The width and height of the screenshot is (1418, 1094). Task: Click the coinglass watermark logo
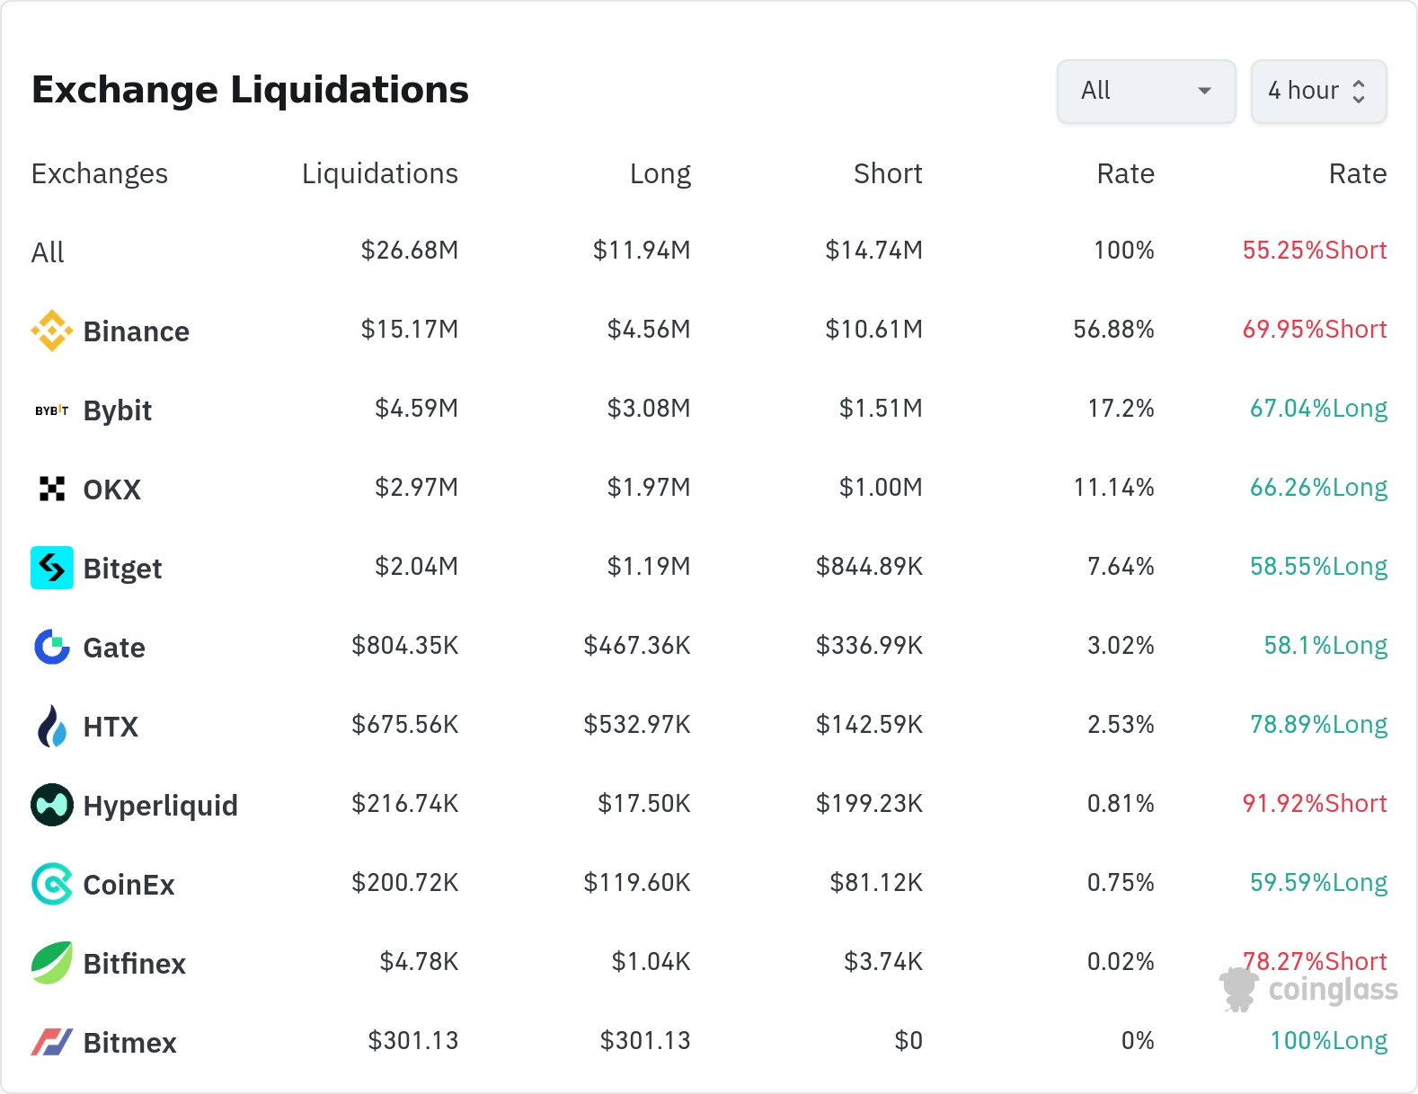[x=1308, y=990]
